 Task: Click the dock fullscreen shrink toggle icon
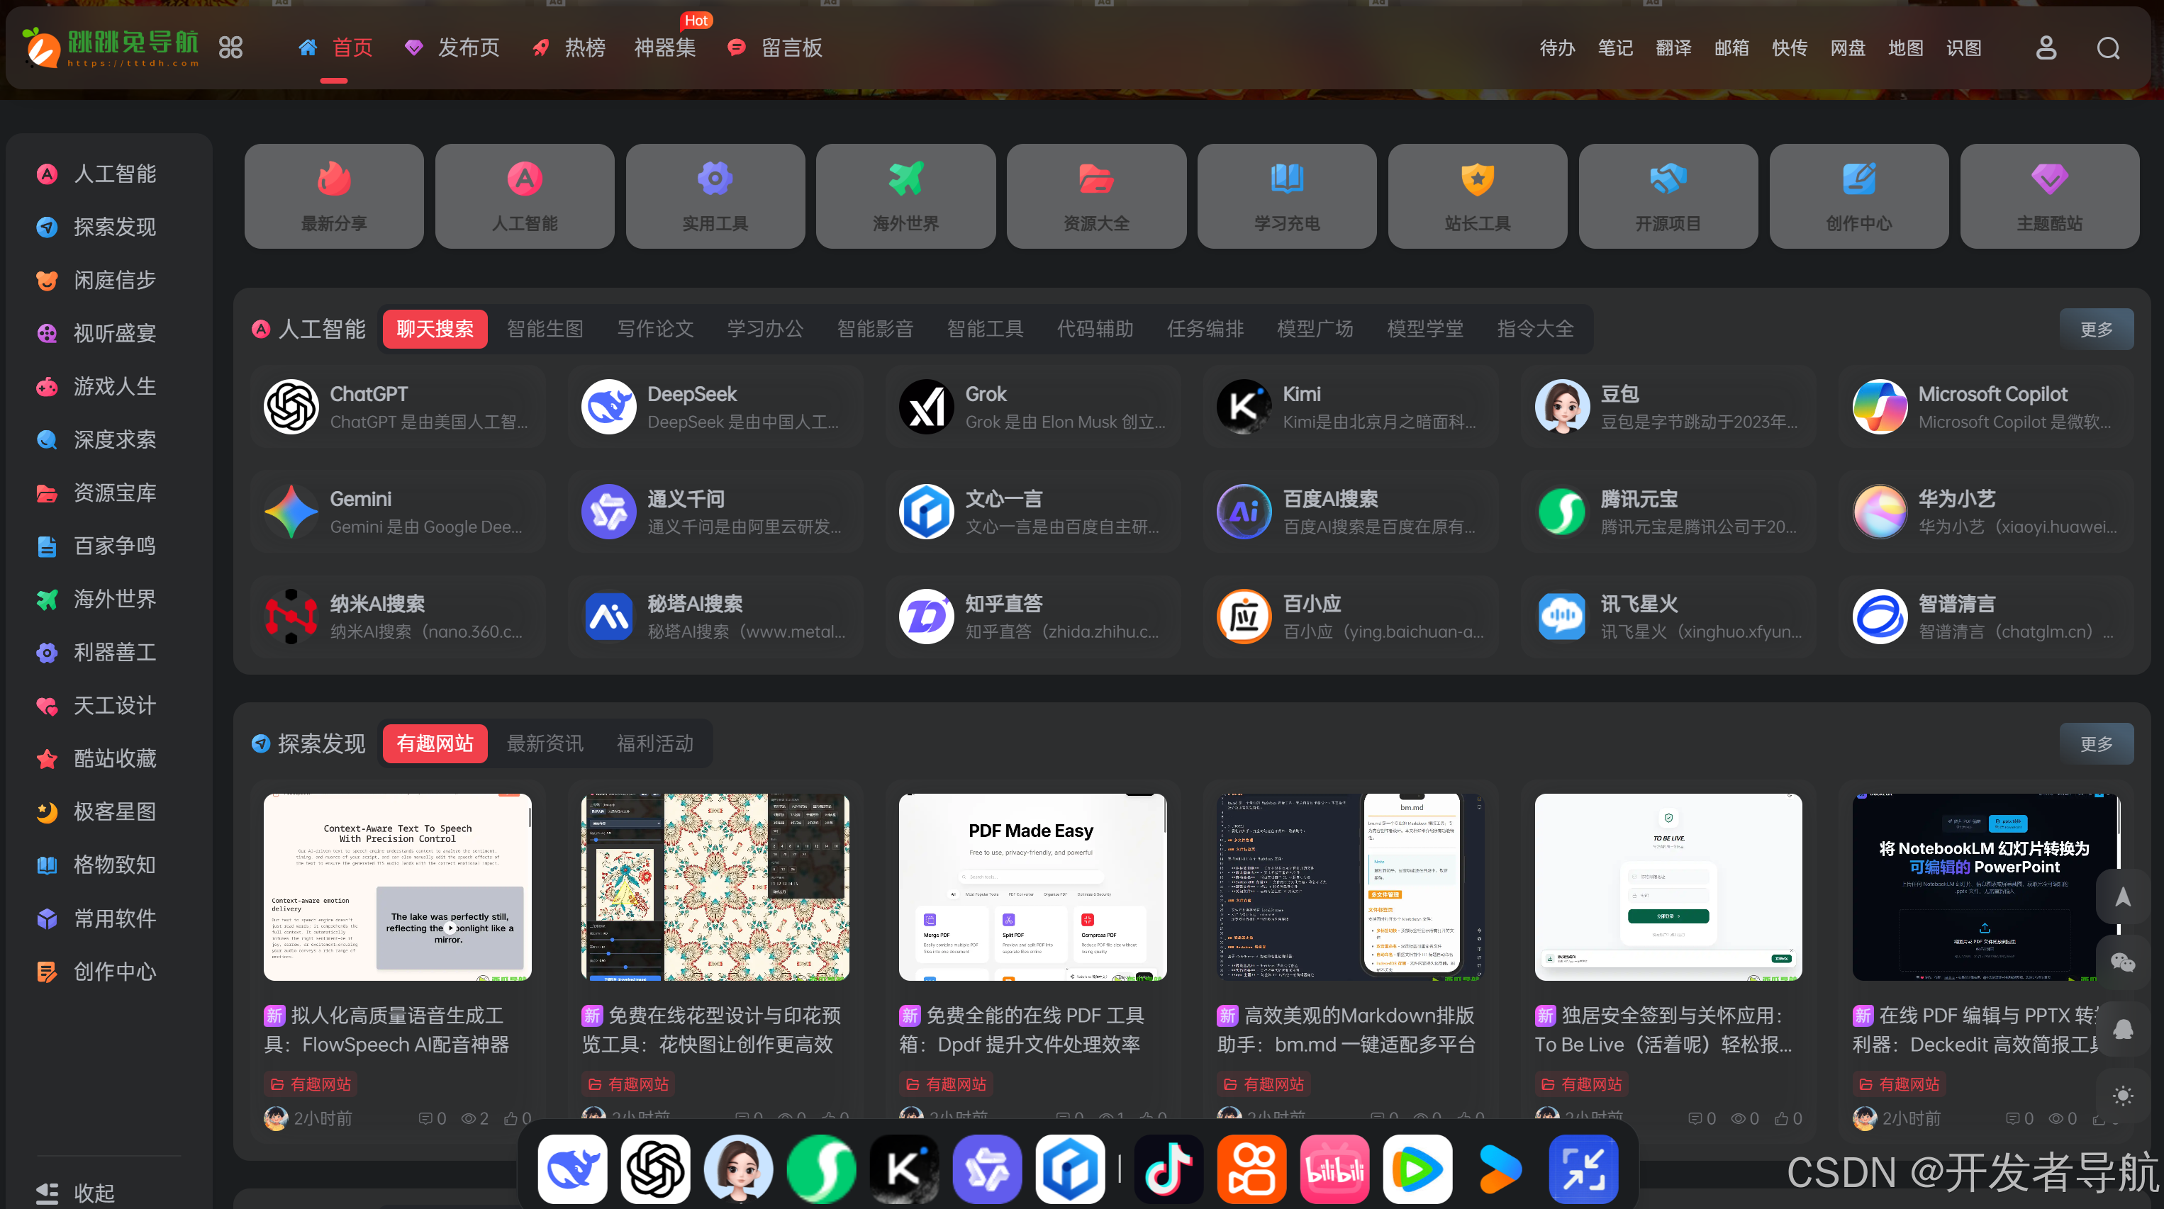click(x=1583, y=1169)
